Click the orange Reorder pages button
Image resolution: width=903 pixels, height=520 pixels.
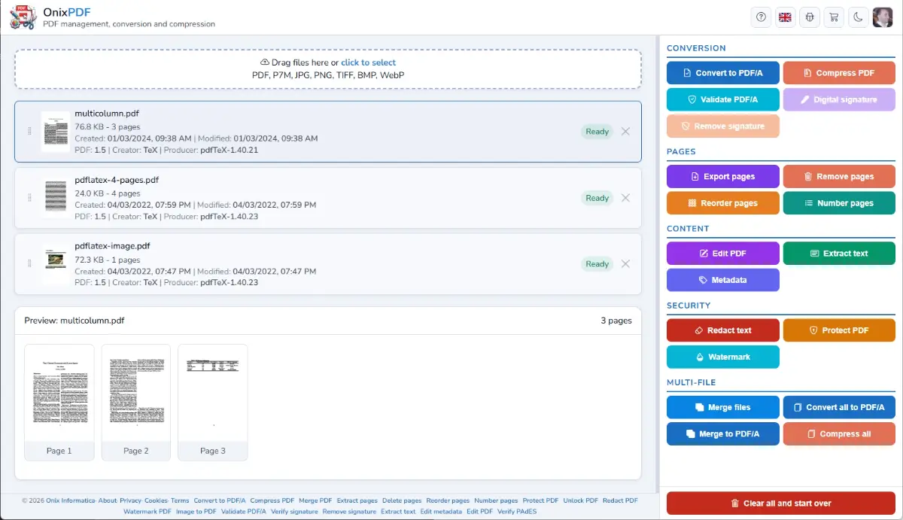click(x=723, y=203)
